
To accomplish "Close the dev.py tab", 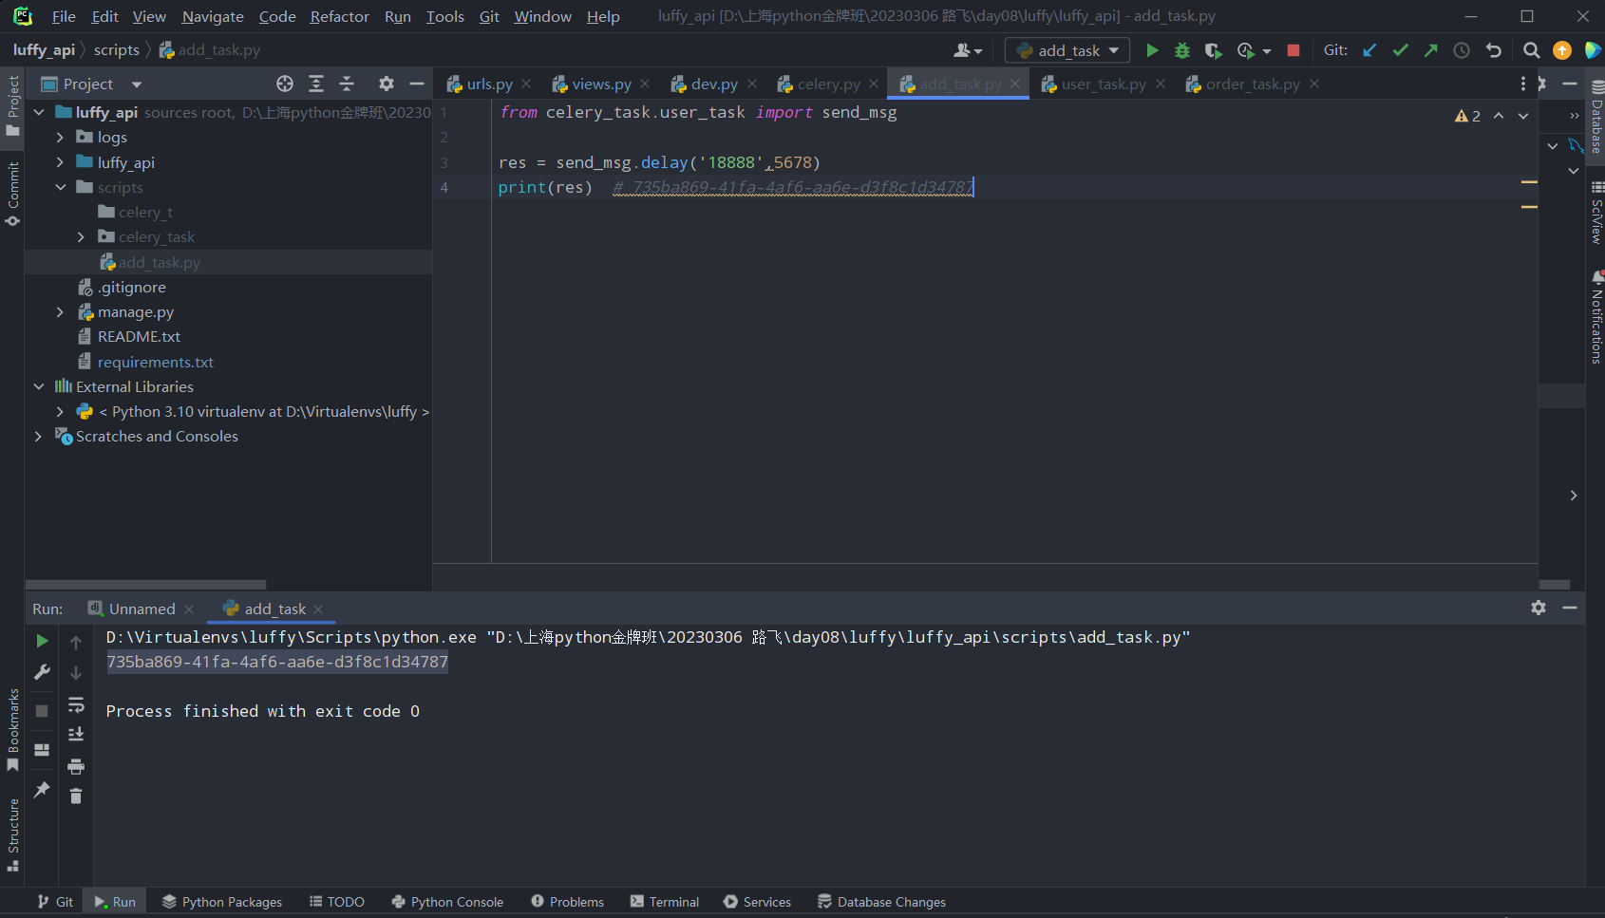I will click(x=752, y=84).
